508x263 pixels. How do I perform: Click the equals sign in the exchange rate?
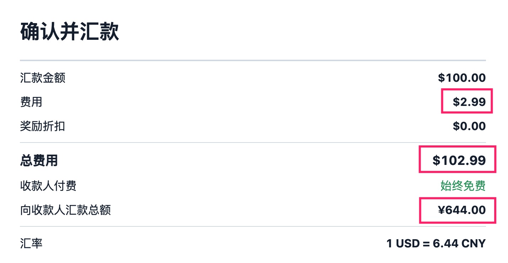(426, 243)
